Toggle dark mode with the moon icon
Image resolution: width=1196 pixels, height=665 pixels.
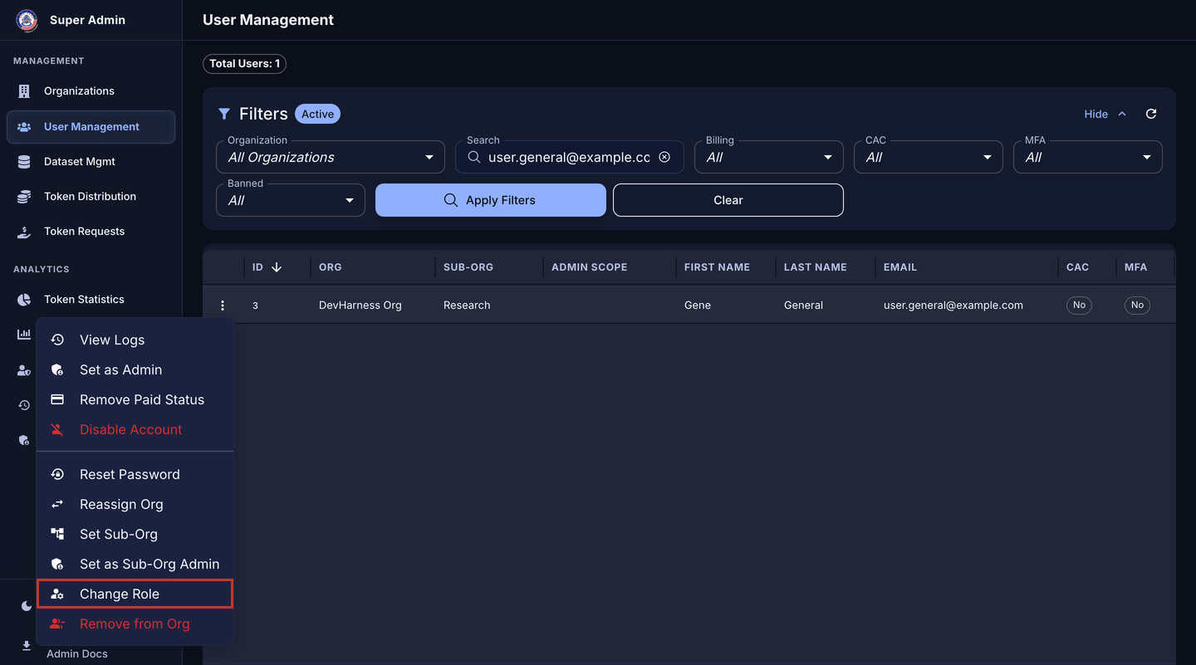pos(27,606)
